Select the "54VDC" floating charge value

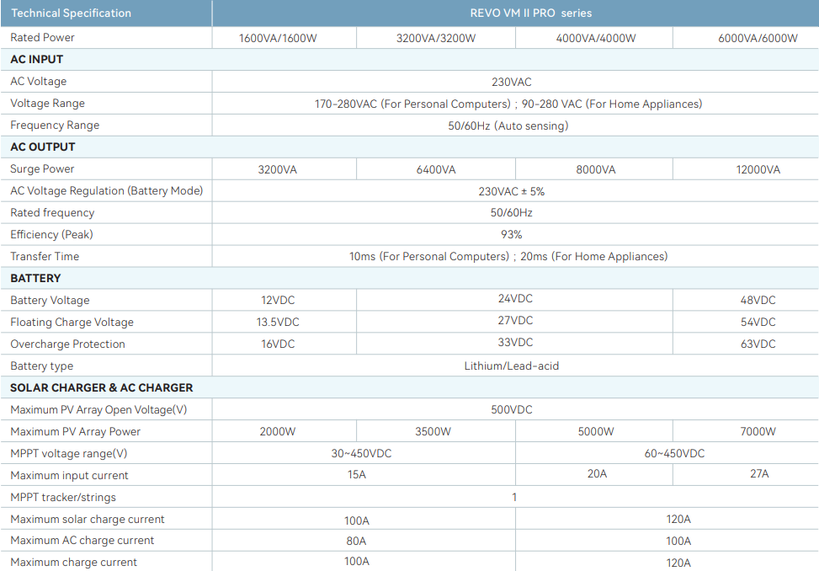coord(758,323)
